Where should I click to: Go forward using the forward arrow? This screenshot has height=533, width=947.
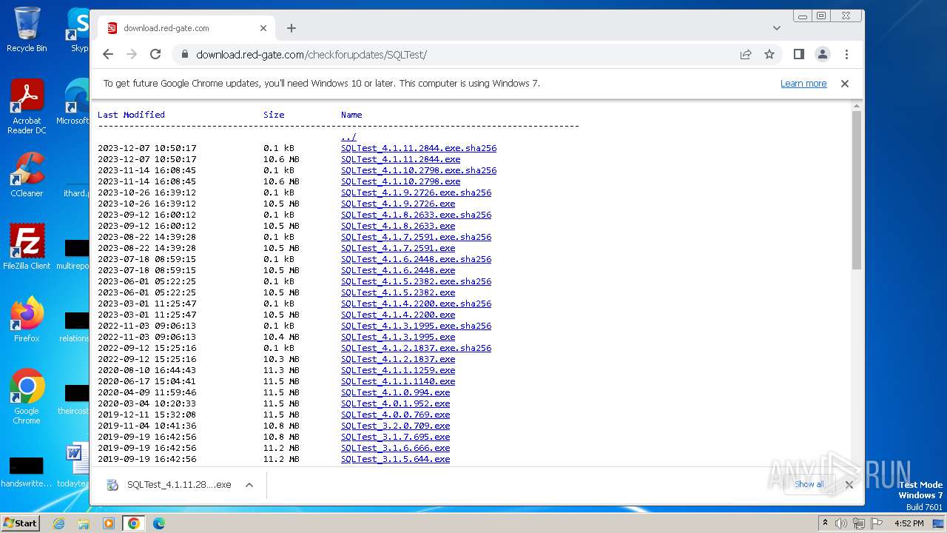click(x=132, y=54)
